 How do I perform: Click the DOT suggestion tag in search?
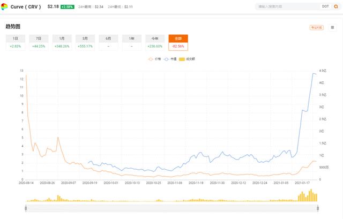(x=325, y=6)
